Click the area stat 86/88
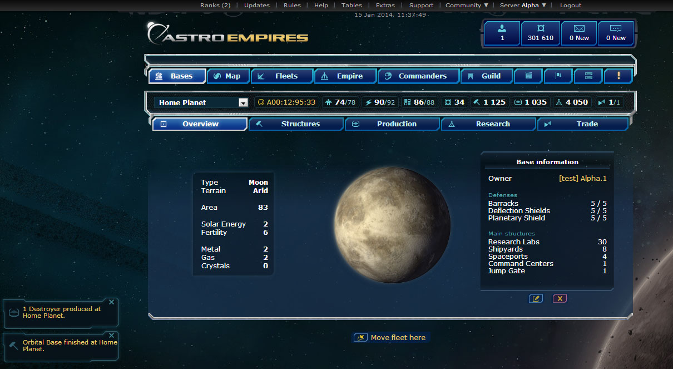The width and height of the screenshot is (673, 369). click(419, 102)
